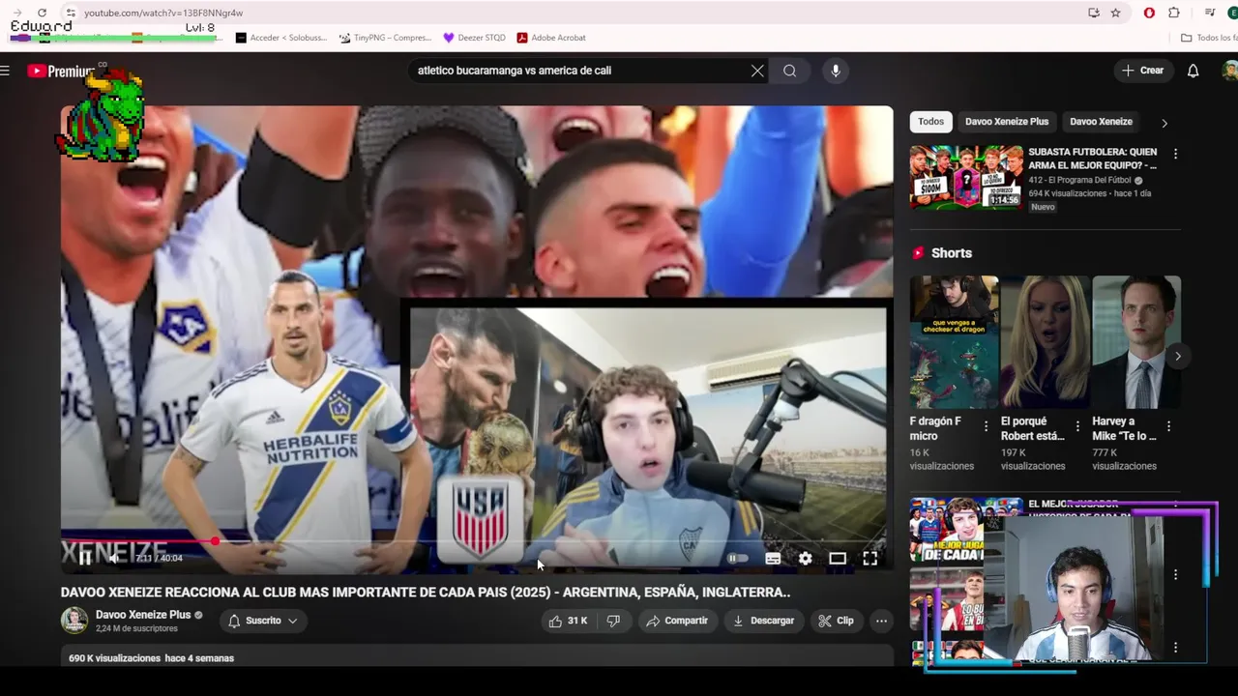Pause the video playback

tap(85, 558)
